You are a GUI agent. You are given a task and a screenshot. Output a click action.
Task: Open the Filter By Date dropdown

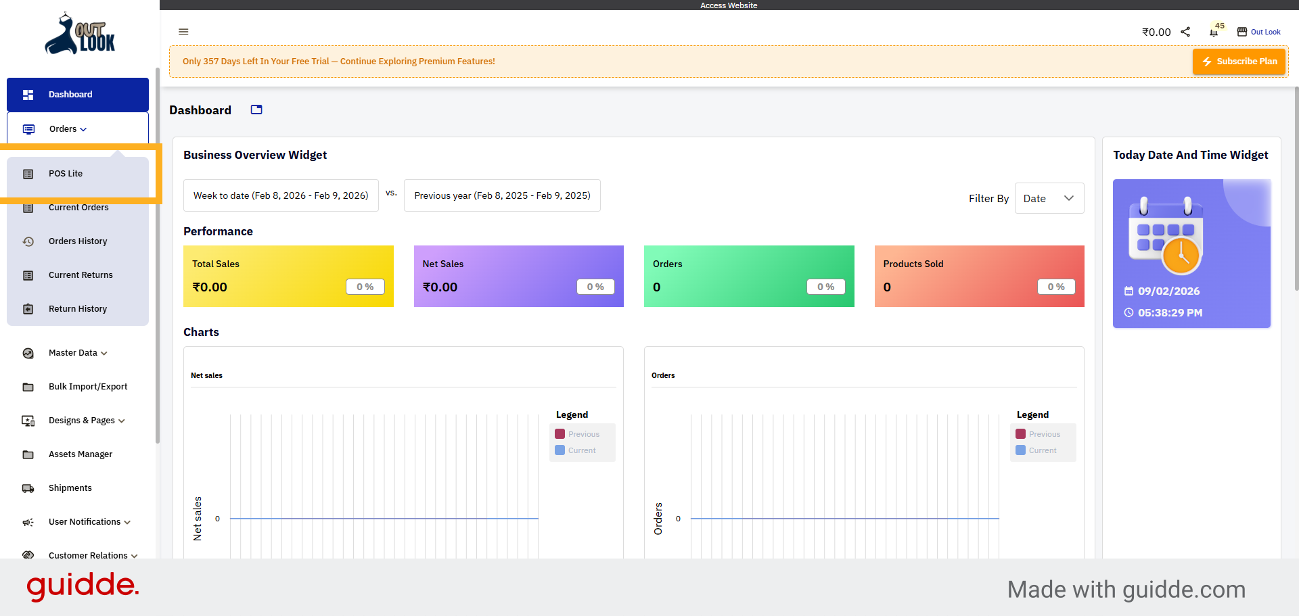(x=1049, y=198)
